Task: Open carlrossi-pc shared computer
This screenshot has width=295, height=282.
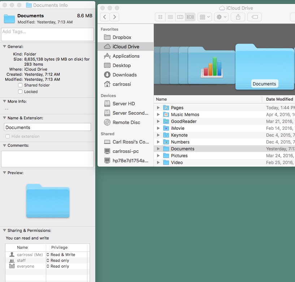Action: (126, 151)
